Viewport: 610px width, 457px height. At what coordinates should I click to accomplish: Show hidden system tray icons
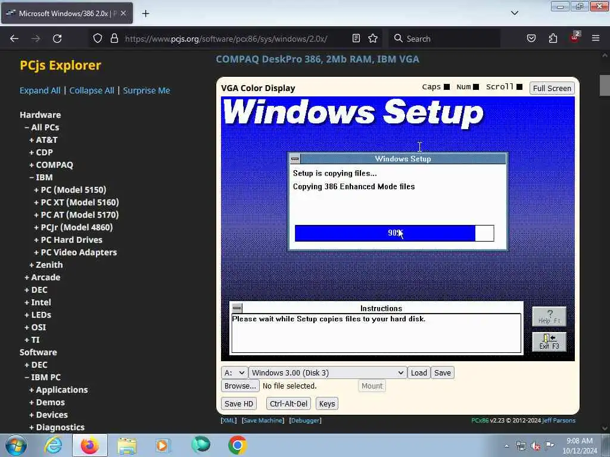506,446
